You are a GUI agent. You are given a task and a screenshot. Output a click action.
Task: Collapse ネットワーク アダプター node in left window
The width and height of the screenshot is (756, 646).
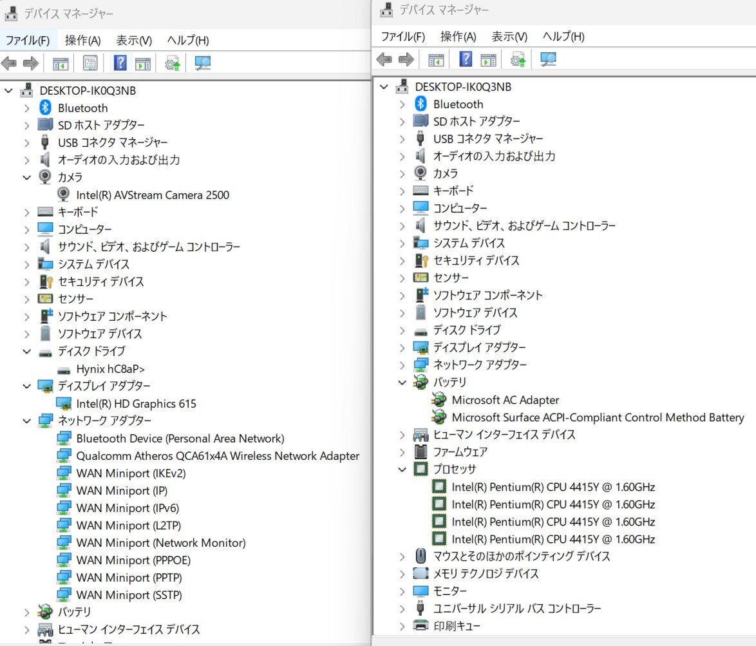tap(27, 421)
